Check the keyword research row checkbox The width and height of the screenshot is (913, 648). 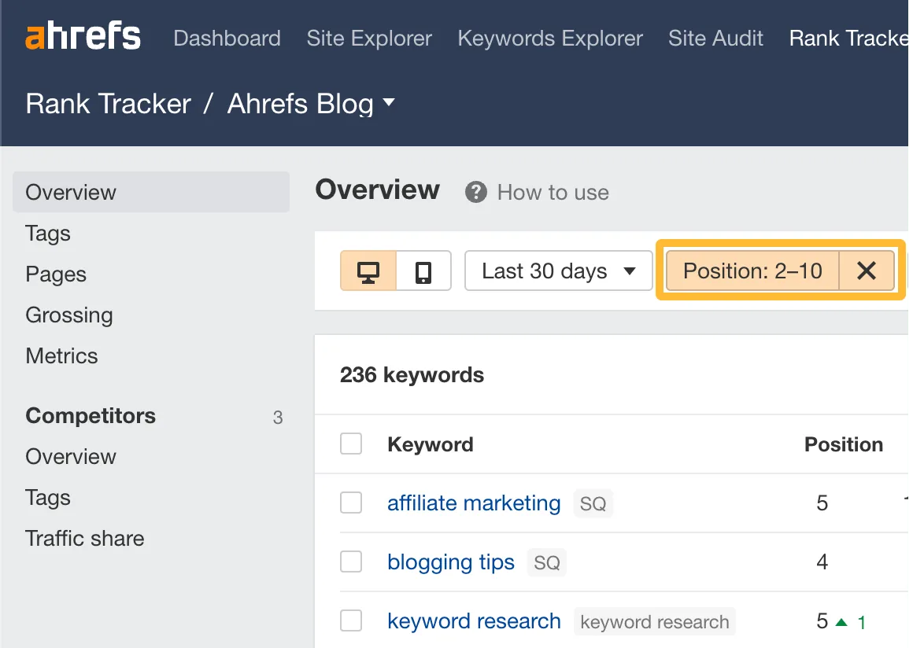point(351,620)
